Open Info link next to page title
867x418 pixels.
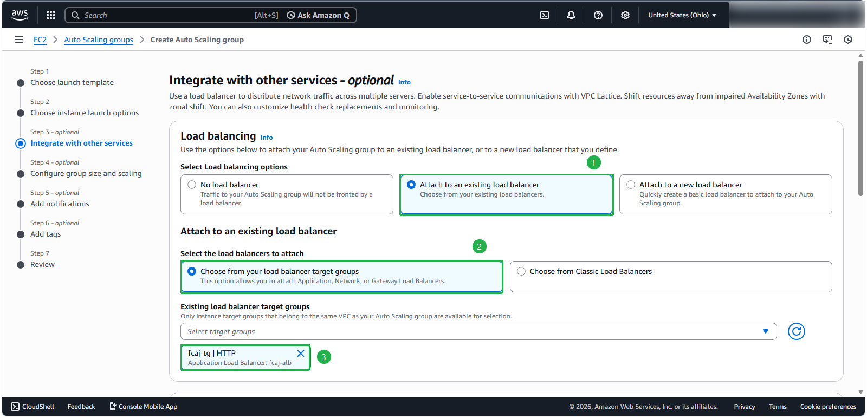(x=404, y=82)
